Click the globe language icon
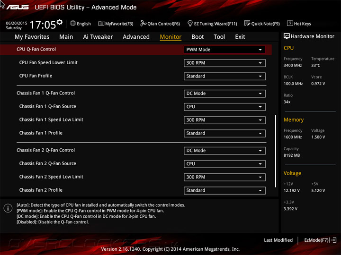Image resolution: width=341 pixels, height=255 pixels. coord(73,23)
